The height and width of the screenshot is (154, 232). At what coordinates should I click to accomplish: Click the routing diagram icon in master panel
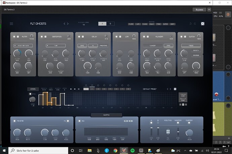tap(168, 132)
